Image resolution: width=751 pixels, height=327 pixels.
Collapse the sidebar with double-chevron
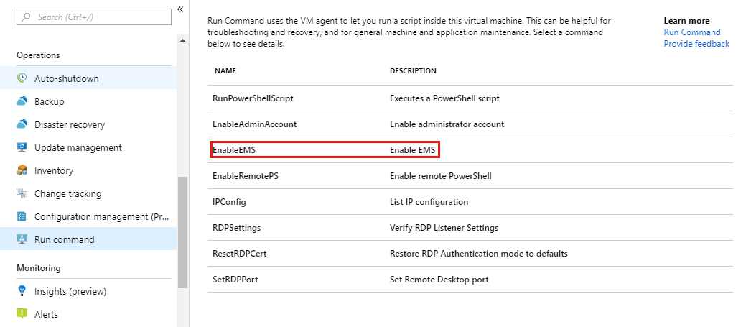(x=181, y=9)
